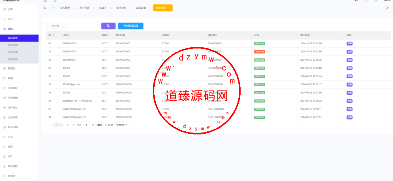The width and height of the screenshot is (393, 181).
Task: Close the 用户列表 tab
Action: point(94,8)
